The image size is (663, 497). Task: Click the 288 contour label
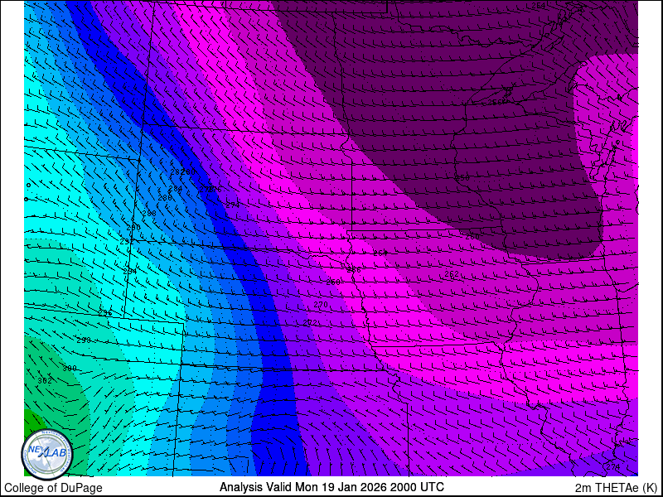coord(149,214)
